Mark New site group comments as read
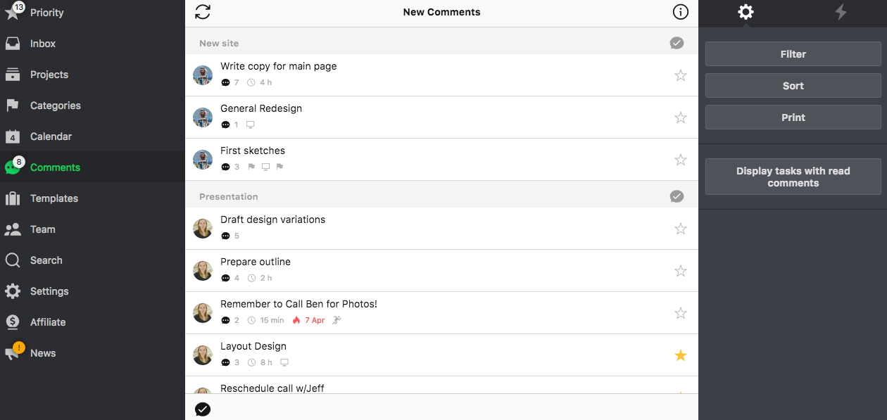 pyautogui.click(x=677, y=43)
